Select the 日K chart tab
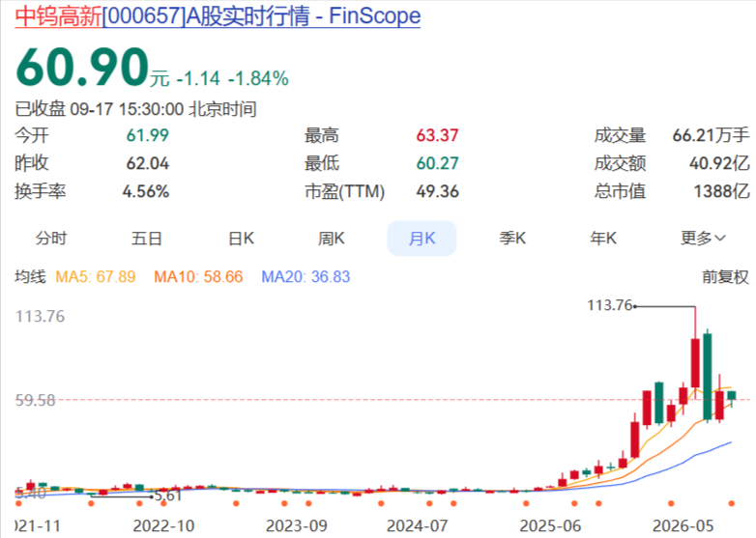This screenshot has width=756, height=538. (x=241, y=239)
